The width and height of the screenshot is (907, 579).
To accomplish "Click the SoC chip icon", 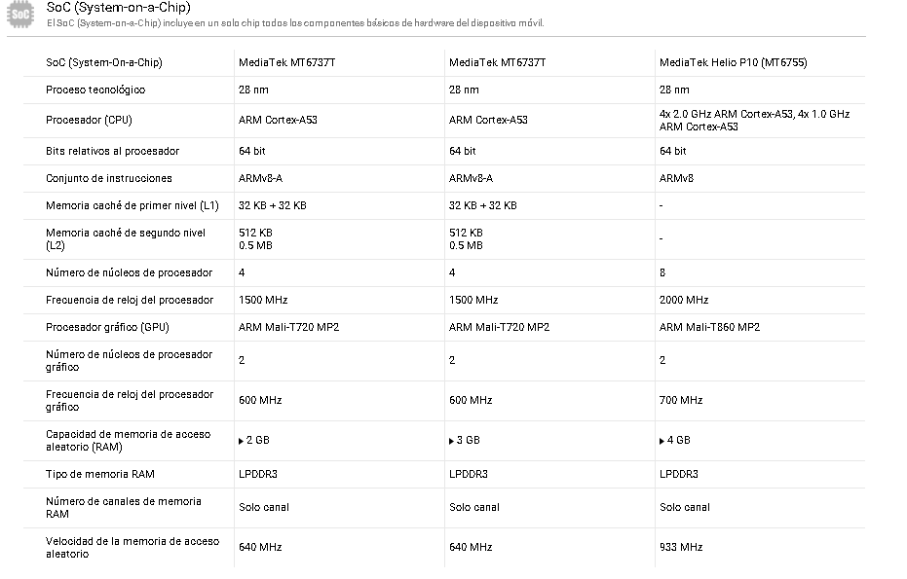I will click(20, 15).
